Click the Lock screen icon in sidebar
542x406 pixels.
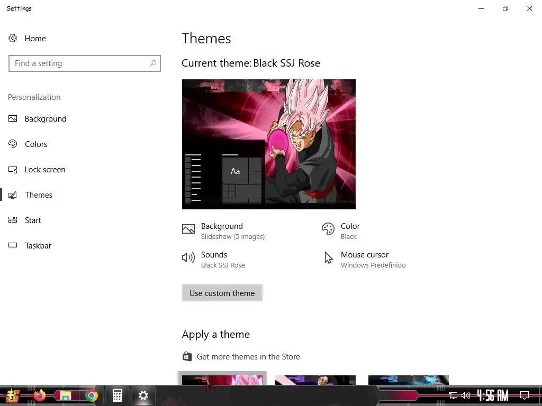(x=13, y=170)
